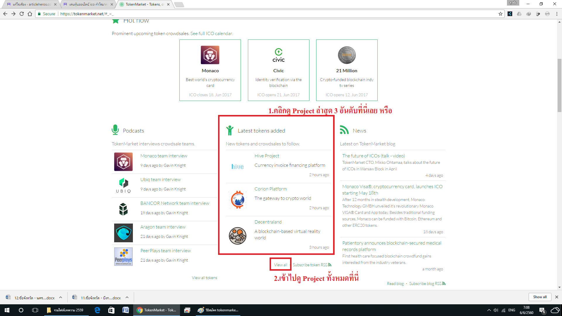Open the 21 Million coin logo
The width and height of the screenshot is (562, 316).
tap(347, 55)
